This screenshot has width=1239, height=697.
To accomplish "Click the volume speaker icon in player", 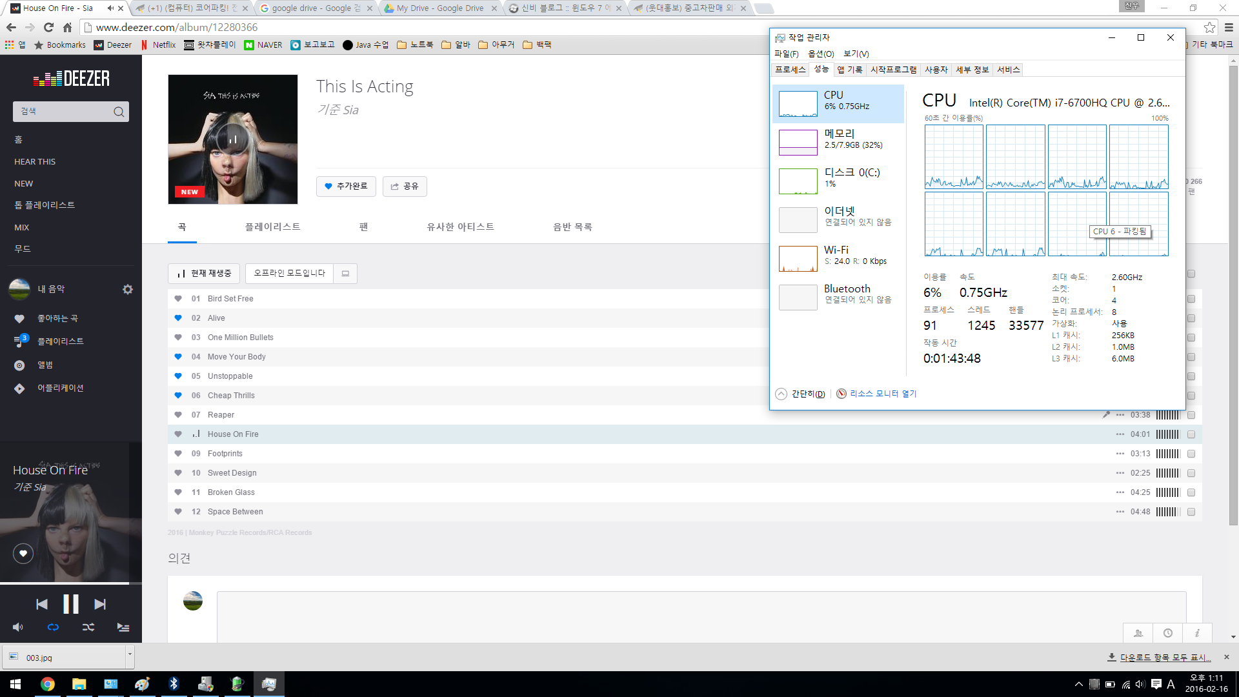I will [17, 627].
